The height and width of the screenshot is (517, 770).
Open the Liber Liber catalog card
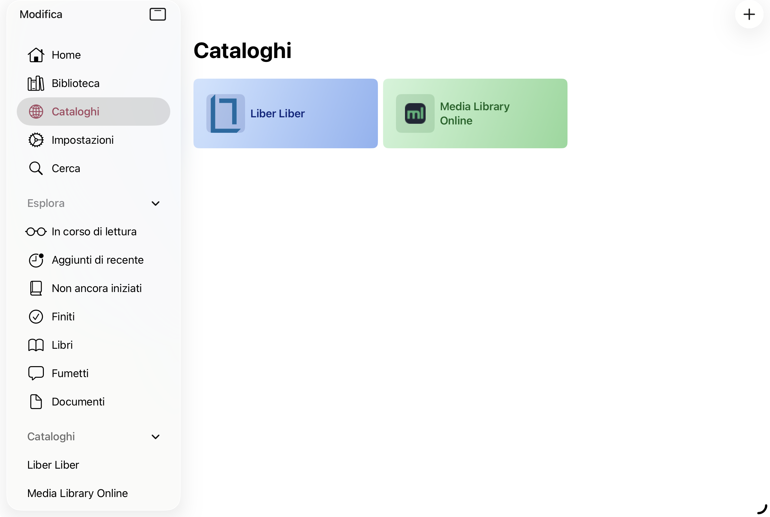coord(286,113)
